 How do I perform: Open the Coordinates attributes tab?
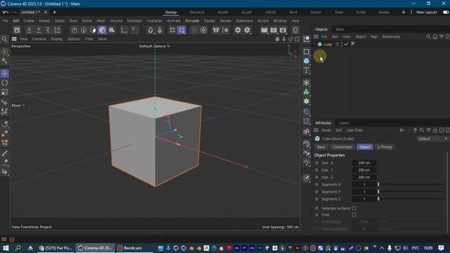(x=342, y=147)
